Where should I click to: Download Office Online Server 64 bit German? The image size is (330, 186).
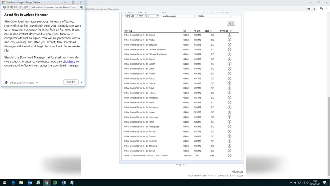(x=229, y=83)
